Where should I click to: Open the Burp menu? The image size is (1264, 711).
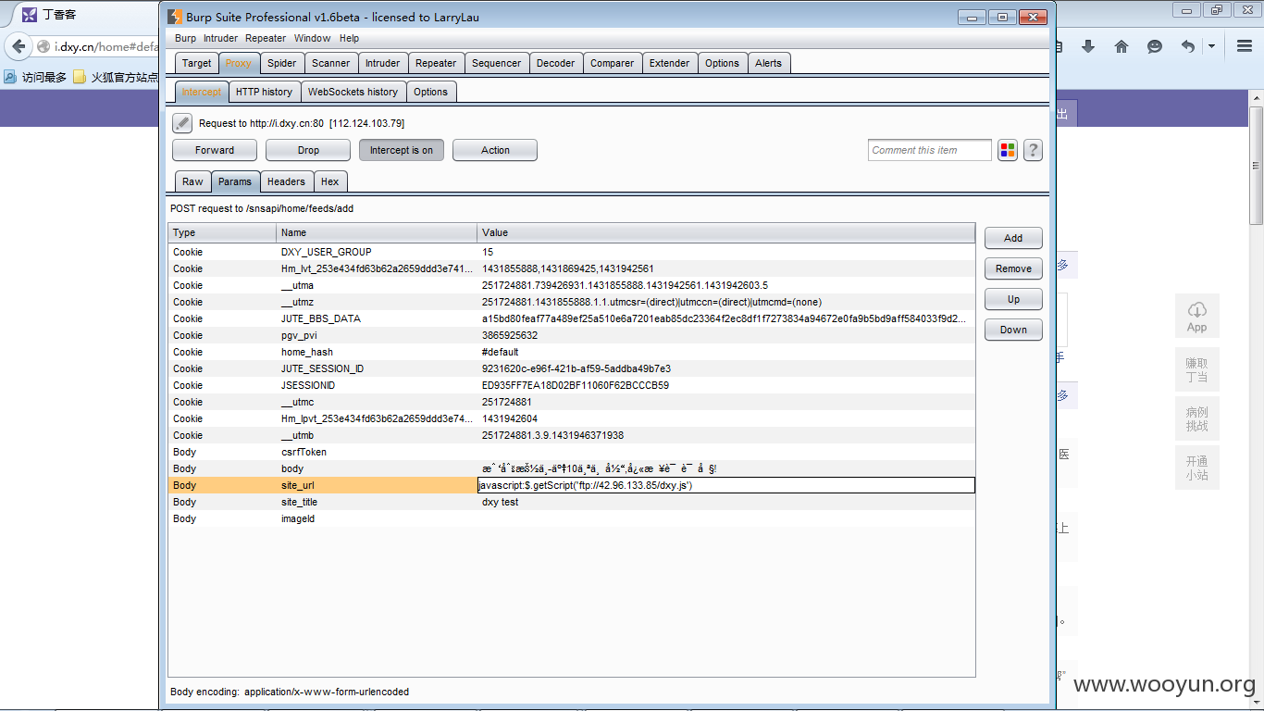pyautogui.click(x=185, y=38)
